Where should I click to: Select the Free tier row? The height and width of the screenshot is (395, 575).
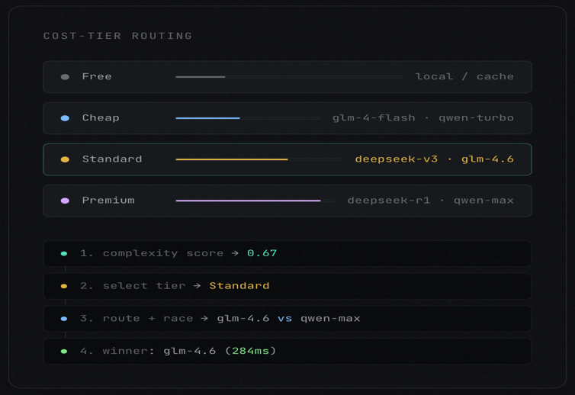pos(287,77)
